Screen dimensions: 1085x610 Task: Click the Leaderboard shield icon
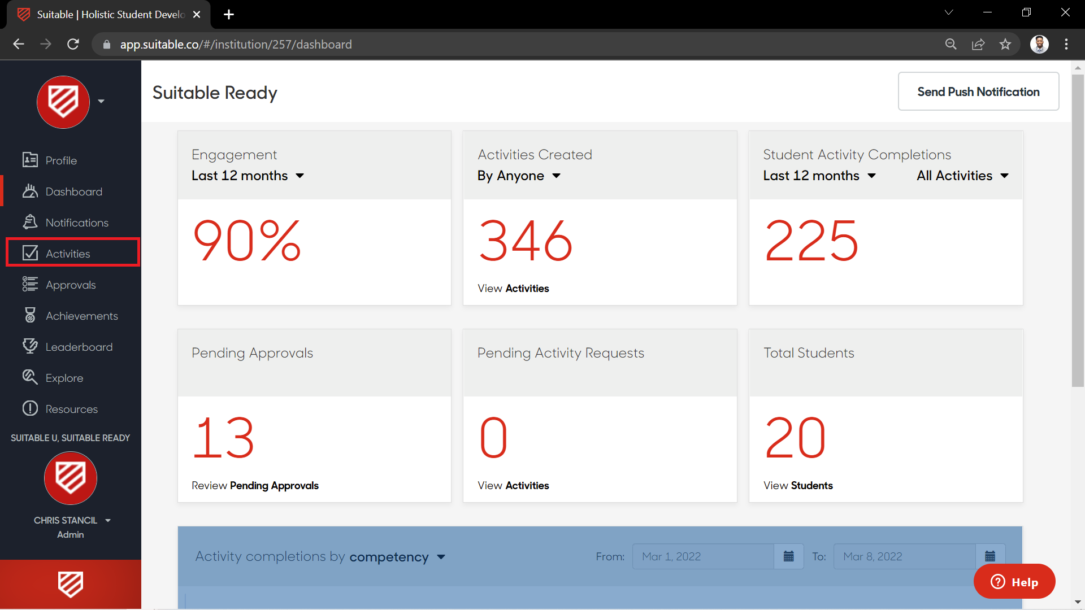[x=30, y=346]
